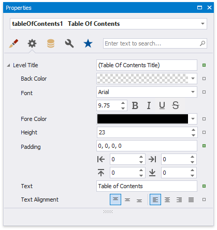Viewport: 217px width, 230px height.
Task: Toggle Bold font style
Action: point(135,105)
